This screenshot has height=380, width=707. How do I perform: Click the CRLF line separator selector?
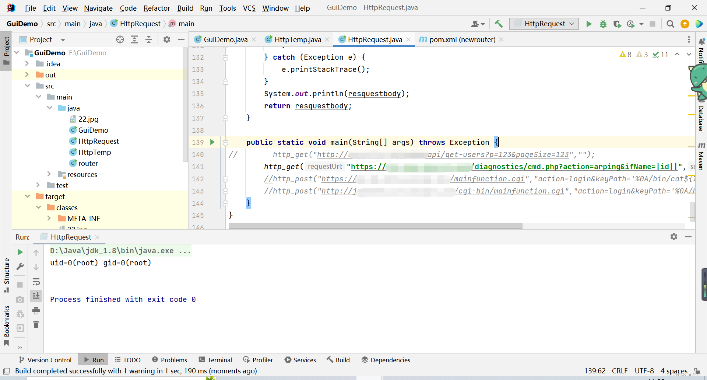click(x=620, y=371)
